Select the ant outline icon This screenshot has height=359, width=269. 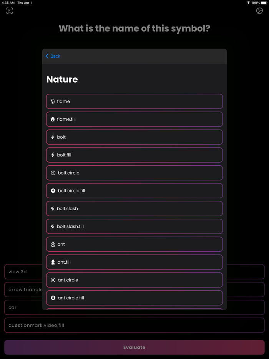[x=53, y=244]
